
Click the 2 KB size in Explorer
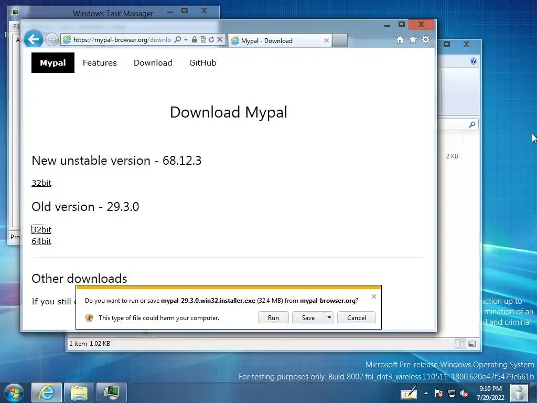tap(452, 156)
